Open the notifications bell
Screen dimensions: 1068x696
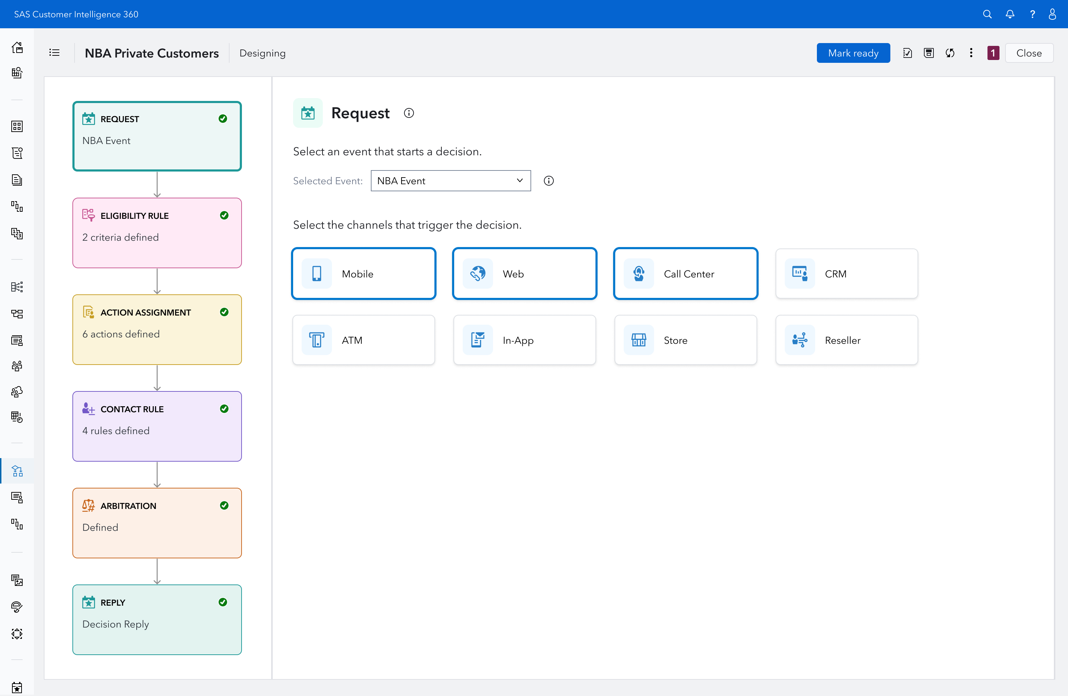pos(1010,14)
